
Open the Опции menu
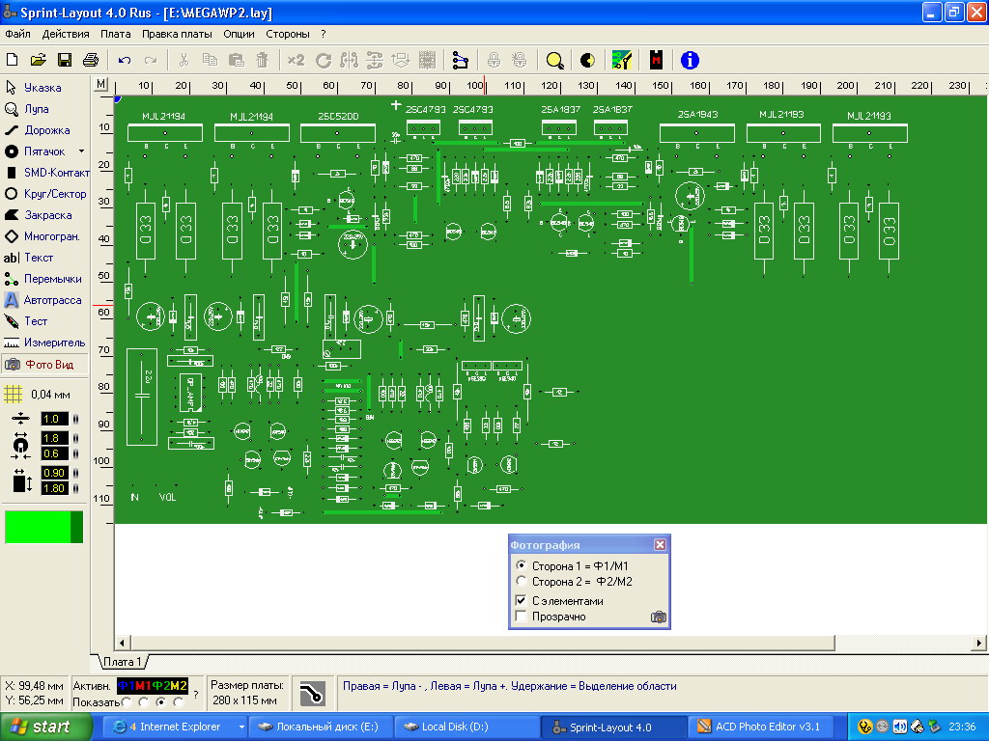point(239,34)
